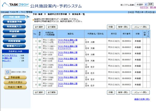
Task: Open the 統計 sidebar menu
Action: coord(14,36)
